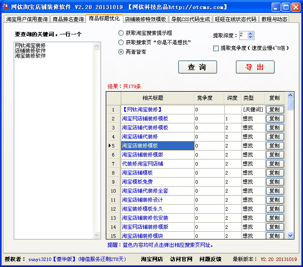Copy row 1 with its 复制 button
Viewport: 303px width, 267px height.
[275, 110]
